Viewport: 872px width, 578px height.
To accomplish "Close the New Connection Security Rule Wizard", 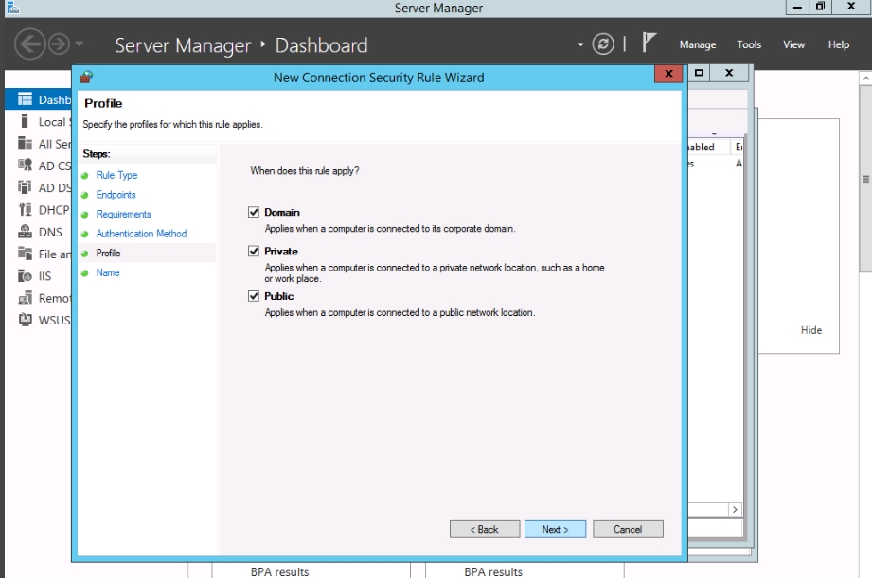I will [668, 74].
